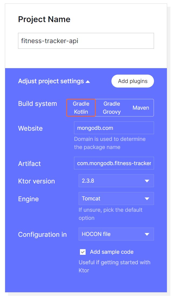Click the Add sample code label
This screenshot has width=172, height=296.
[x=111, y=252]
